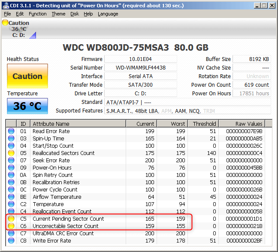The image size is (278, 252).
Task: Open the File menu
Action: 7,14
